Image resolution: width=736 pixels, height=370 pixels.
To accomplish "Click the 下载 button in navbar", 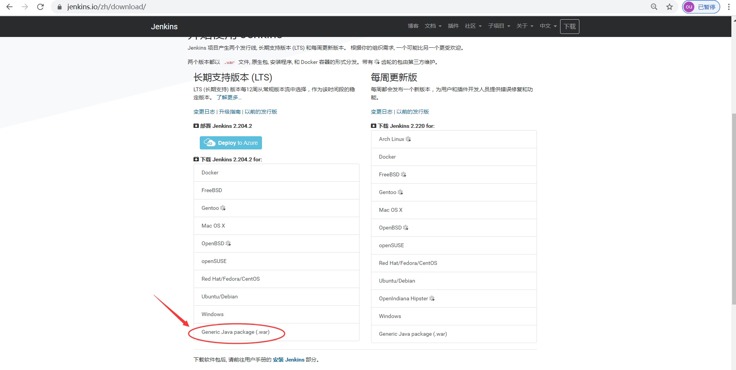I will point(569,27).
